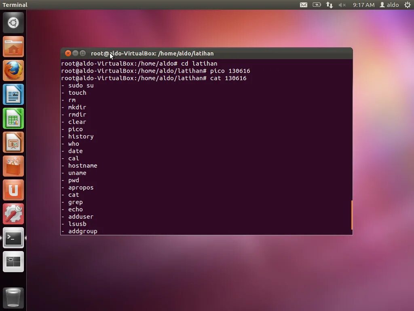This screenshot has height=311, width=414.
Task: Click the terminal scrollbar thumb
Action: [352, 215]
